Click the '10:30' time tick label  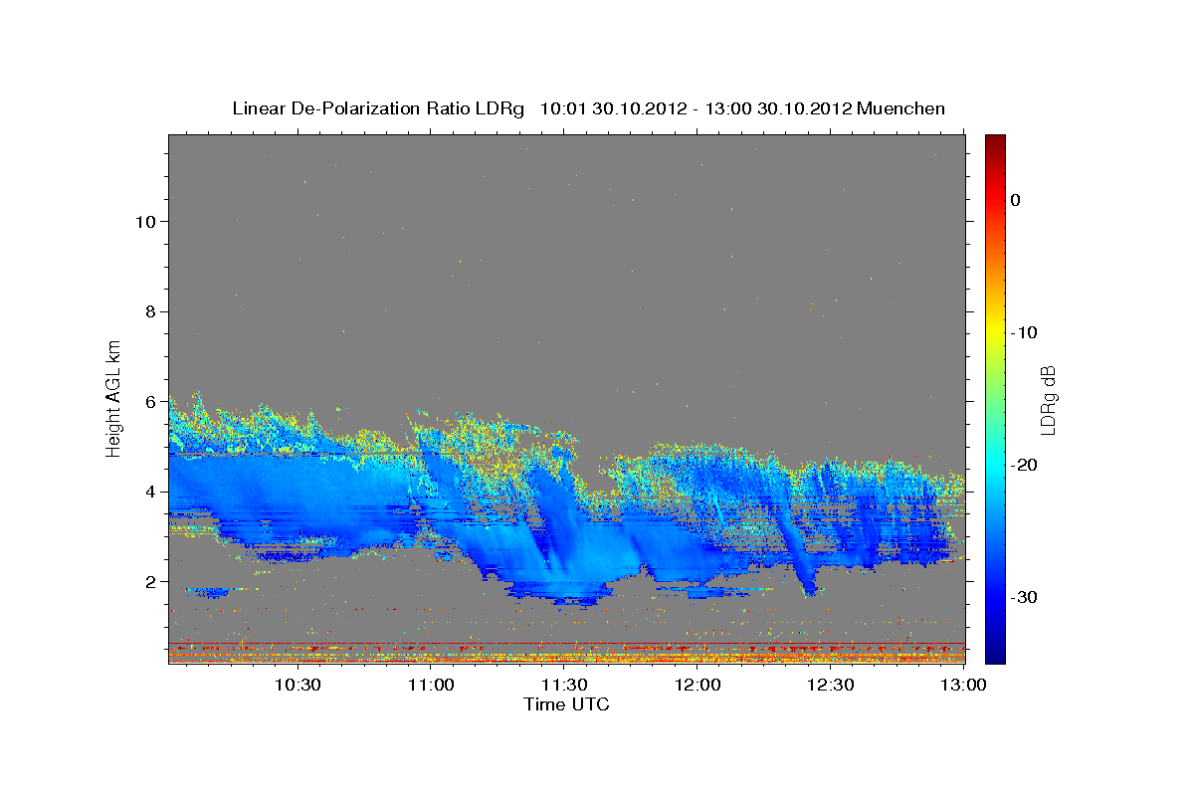(297, 685)
